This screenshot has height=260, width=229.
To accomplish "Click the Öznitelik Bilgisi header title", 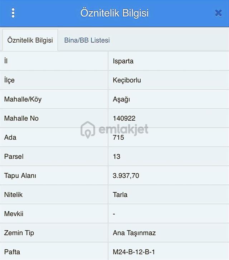I will (x=114, y=13).
